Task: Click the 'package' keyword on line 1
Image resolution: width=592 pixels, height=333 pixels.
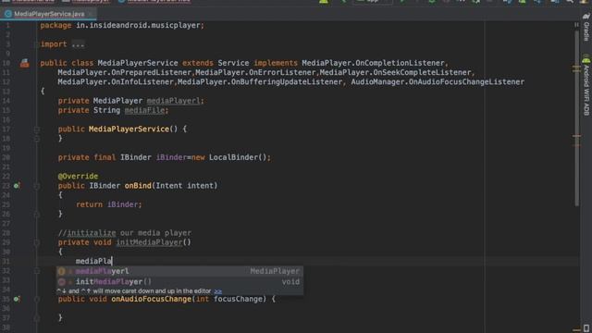Action: point(55,25)
